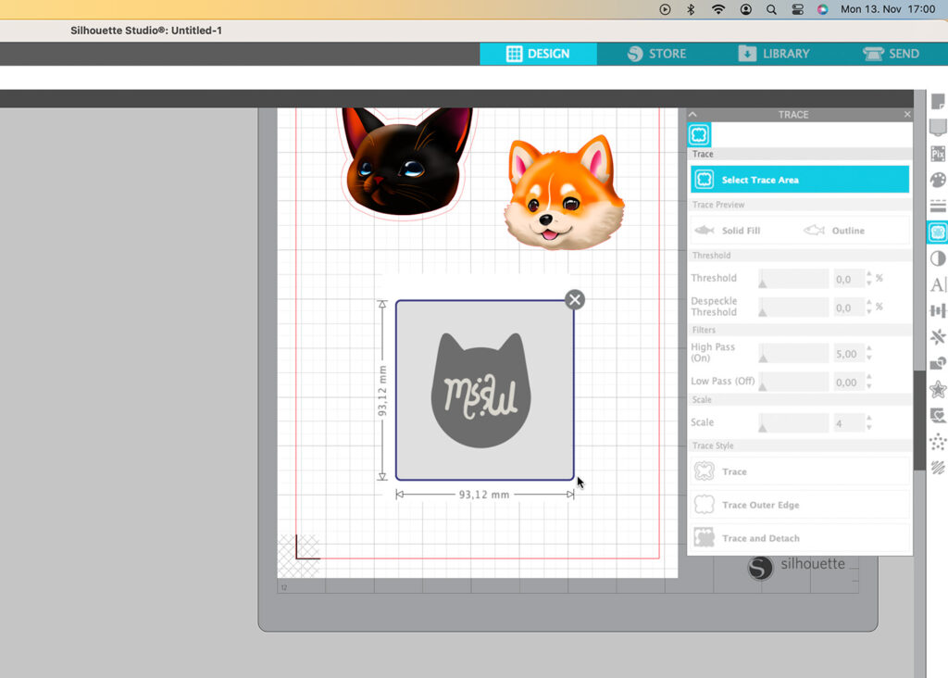Image resolution: width=948 pixels, height=678 pixels.
Task: Open the PixScan panel icon
Action: (x=938, y=153)
